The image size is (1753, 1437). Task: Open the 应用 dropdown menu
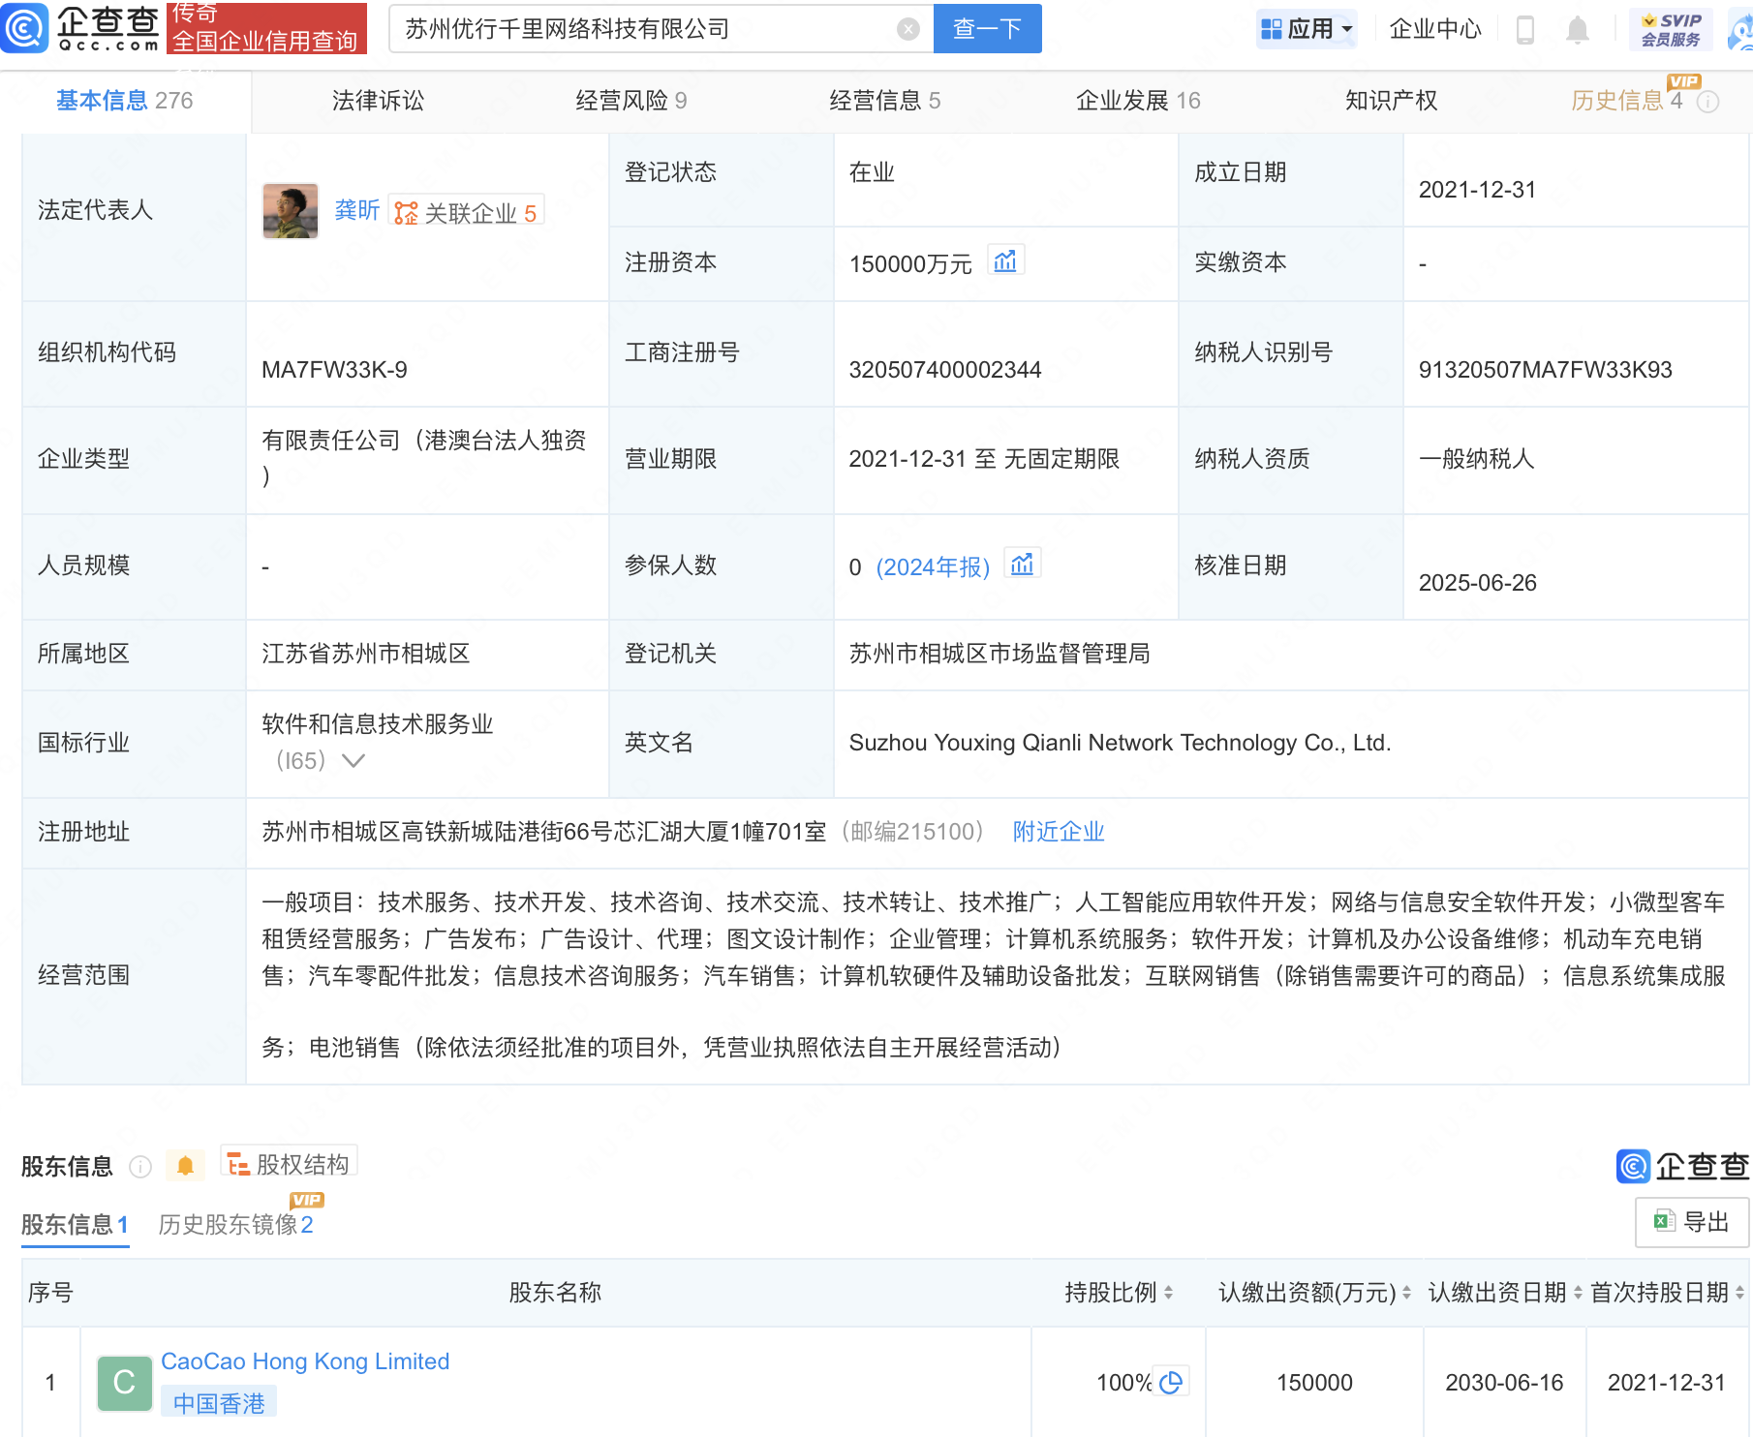click(1307, 29)
